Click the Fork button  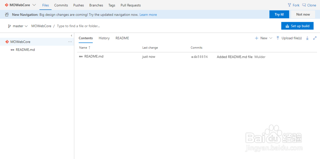coord(294,5)
